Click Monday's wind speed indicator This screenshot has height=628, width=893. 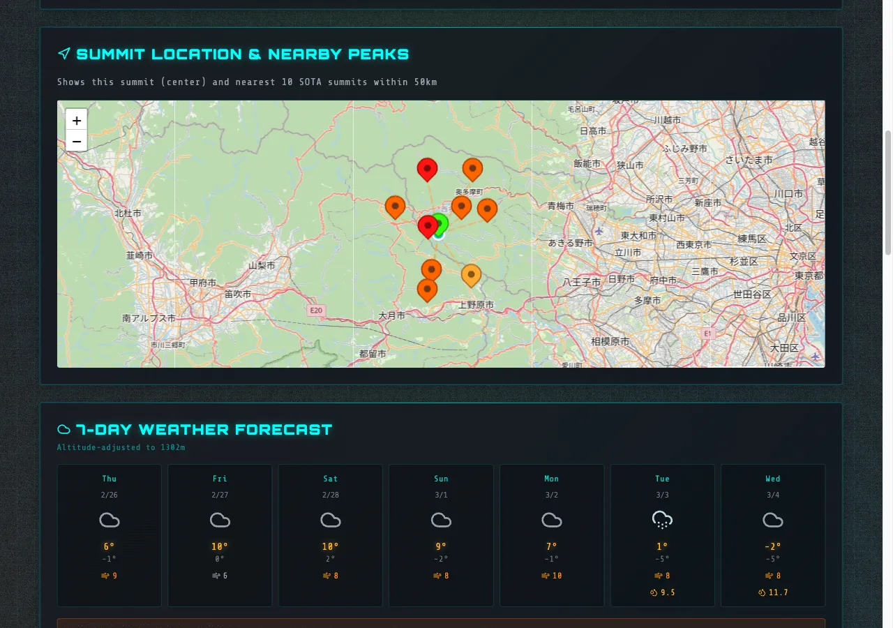551,576
